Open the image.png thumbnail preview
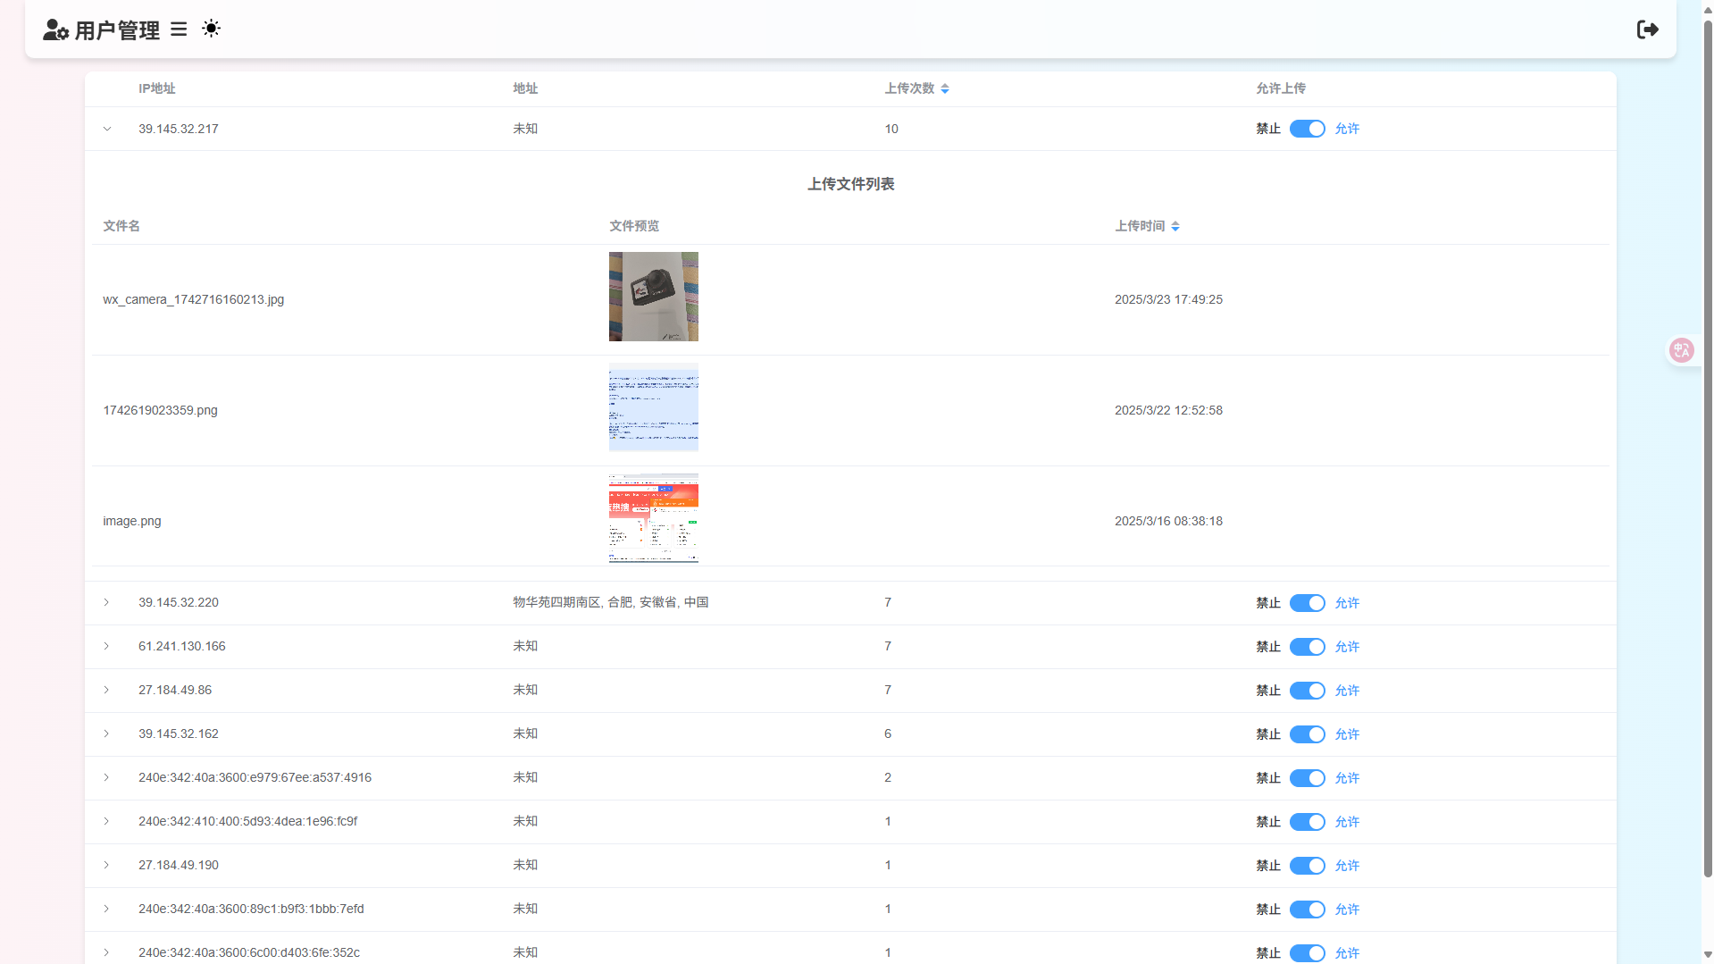 pyautogui.click(x=654, y=518)
